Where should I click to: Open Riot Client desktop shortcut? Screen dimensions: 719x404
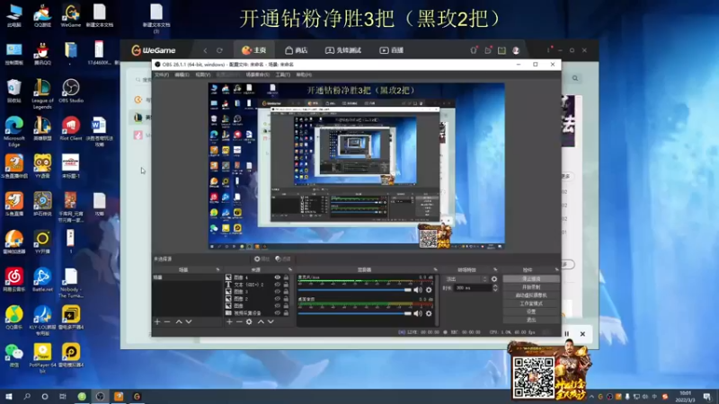click(x=71, y=128)
